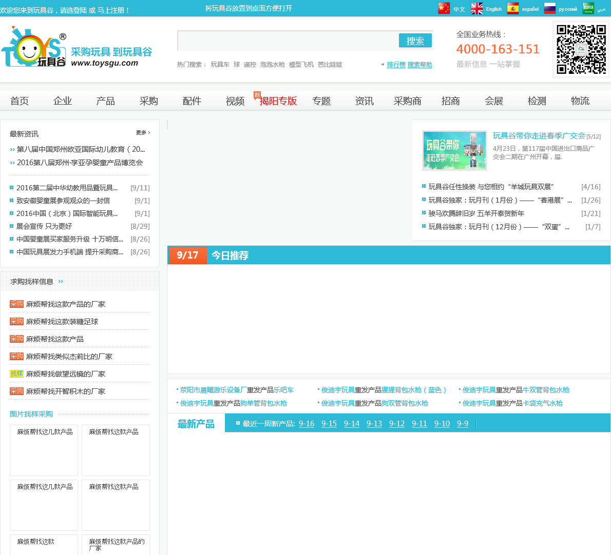
Task: Open the 玩具谷带你走进春季广交会 thumbnail
Action: click(454, 150)
